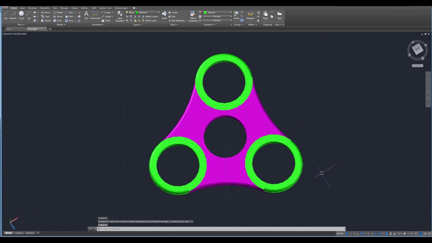Expand the Properties panel dropdown

209,25
